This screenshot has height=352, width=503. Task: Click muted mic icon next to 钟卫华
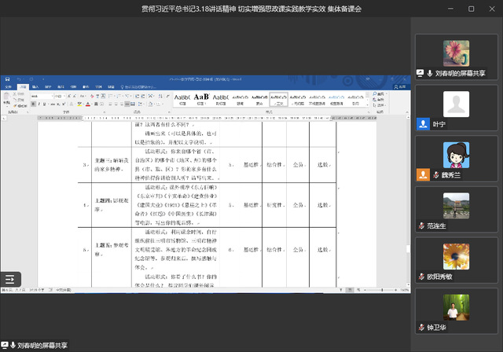pyautogui.click(x=421, y=328)
